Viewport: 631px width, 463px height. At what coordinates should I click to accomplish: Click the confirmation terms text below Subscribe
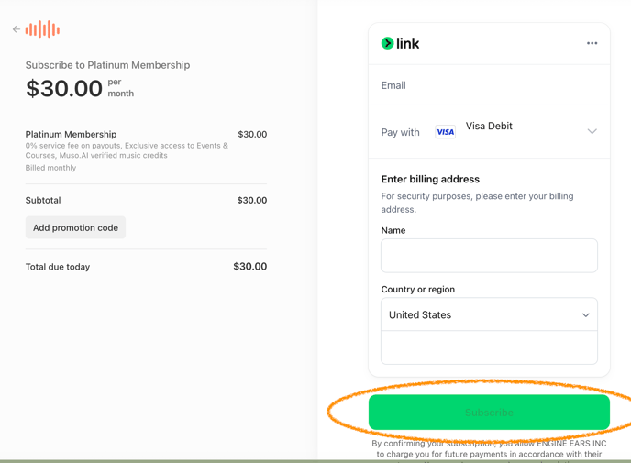(x=489, y=448)
